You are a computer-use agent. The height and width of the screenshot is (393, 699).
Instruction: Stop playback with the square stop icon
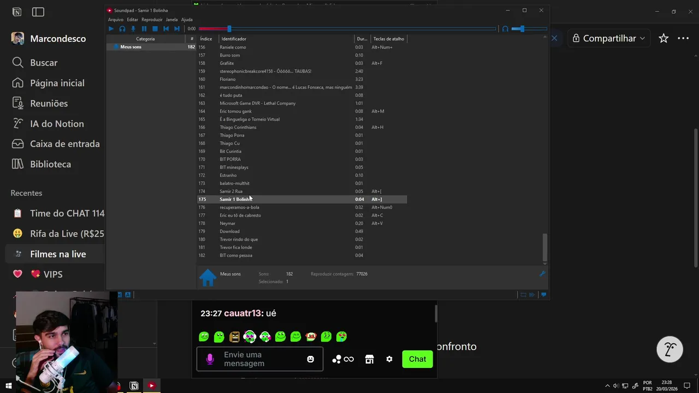click(x=155, y=29)
